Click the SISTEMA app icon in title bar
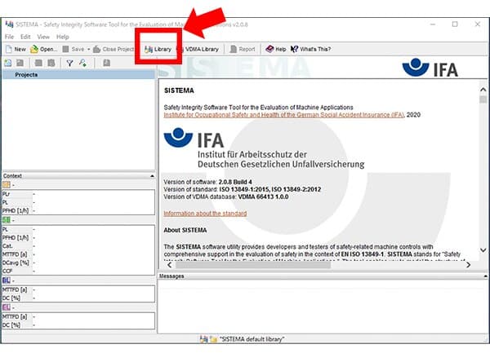This screenshot has width=490, height=362. (x=9, y=24)
